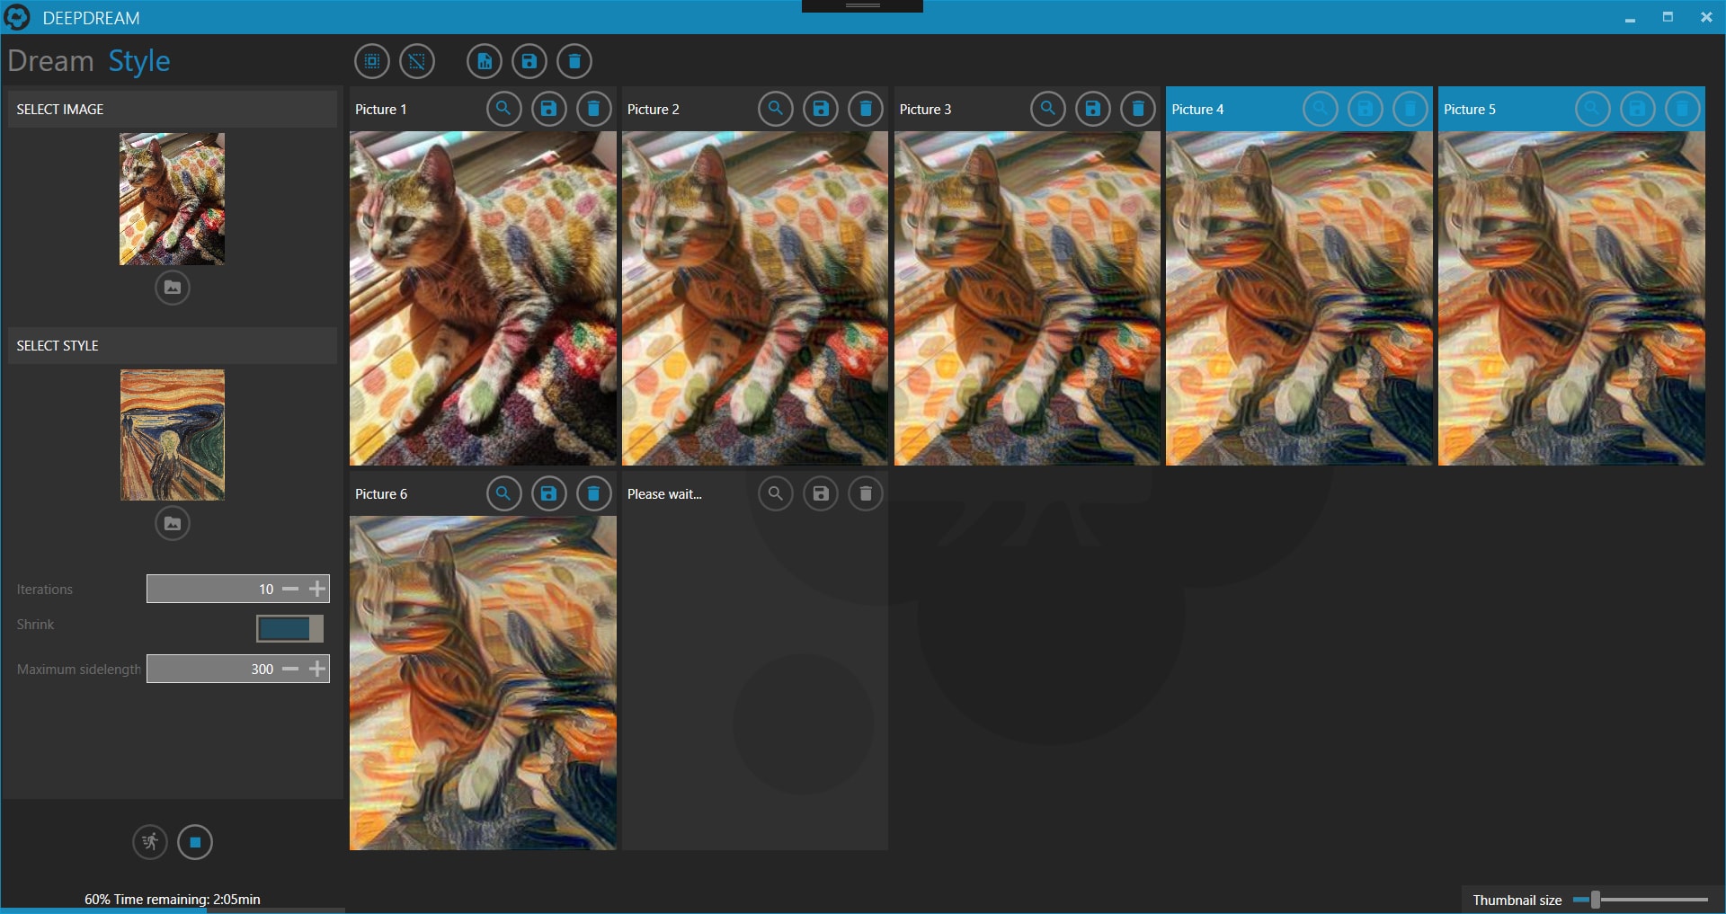Click the disk icon on the Please wait card
This screenshot has height=914, width=1726.
pyautogui.click(x=821, y=493)
